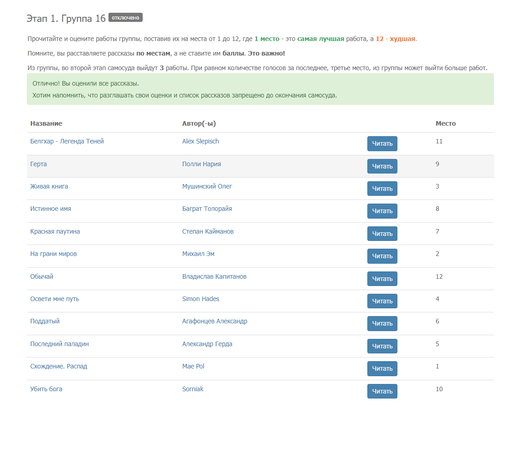Read the story 'На грани миров' via 'Читать'

click(382, 256)
